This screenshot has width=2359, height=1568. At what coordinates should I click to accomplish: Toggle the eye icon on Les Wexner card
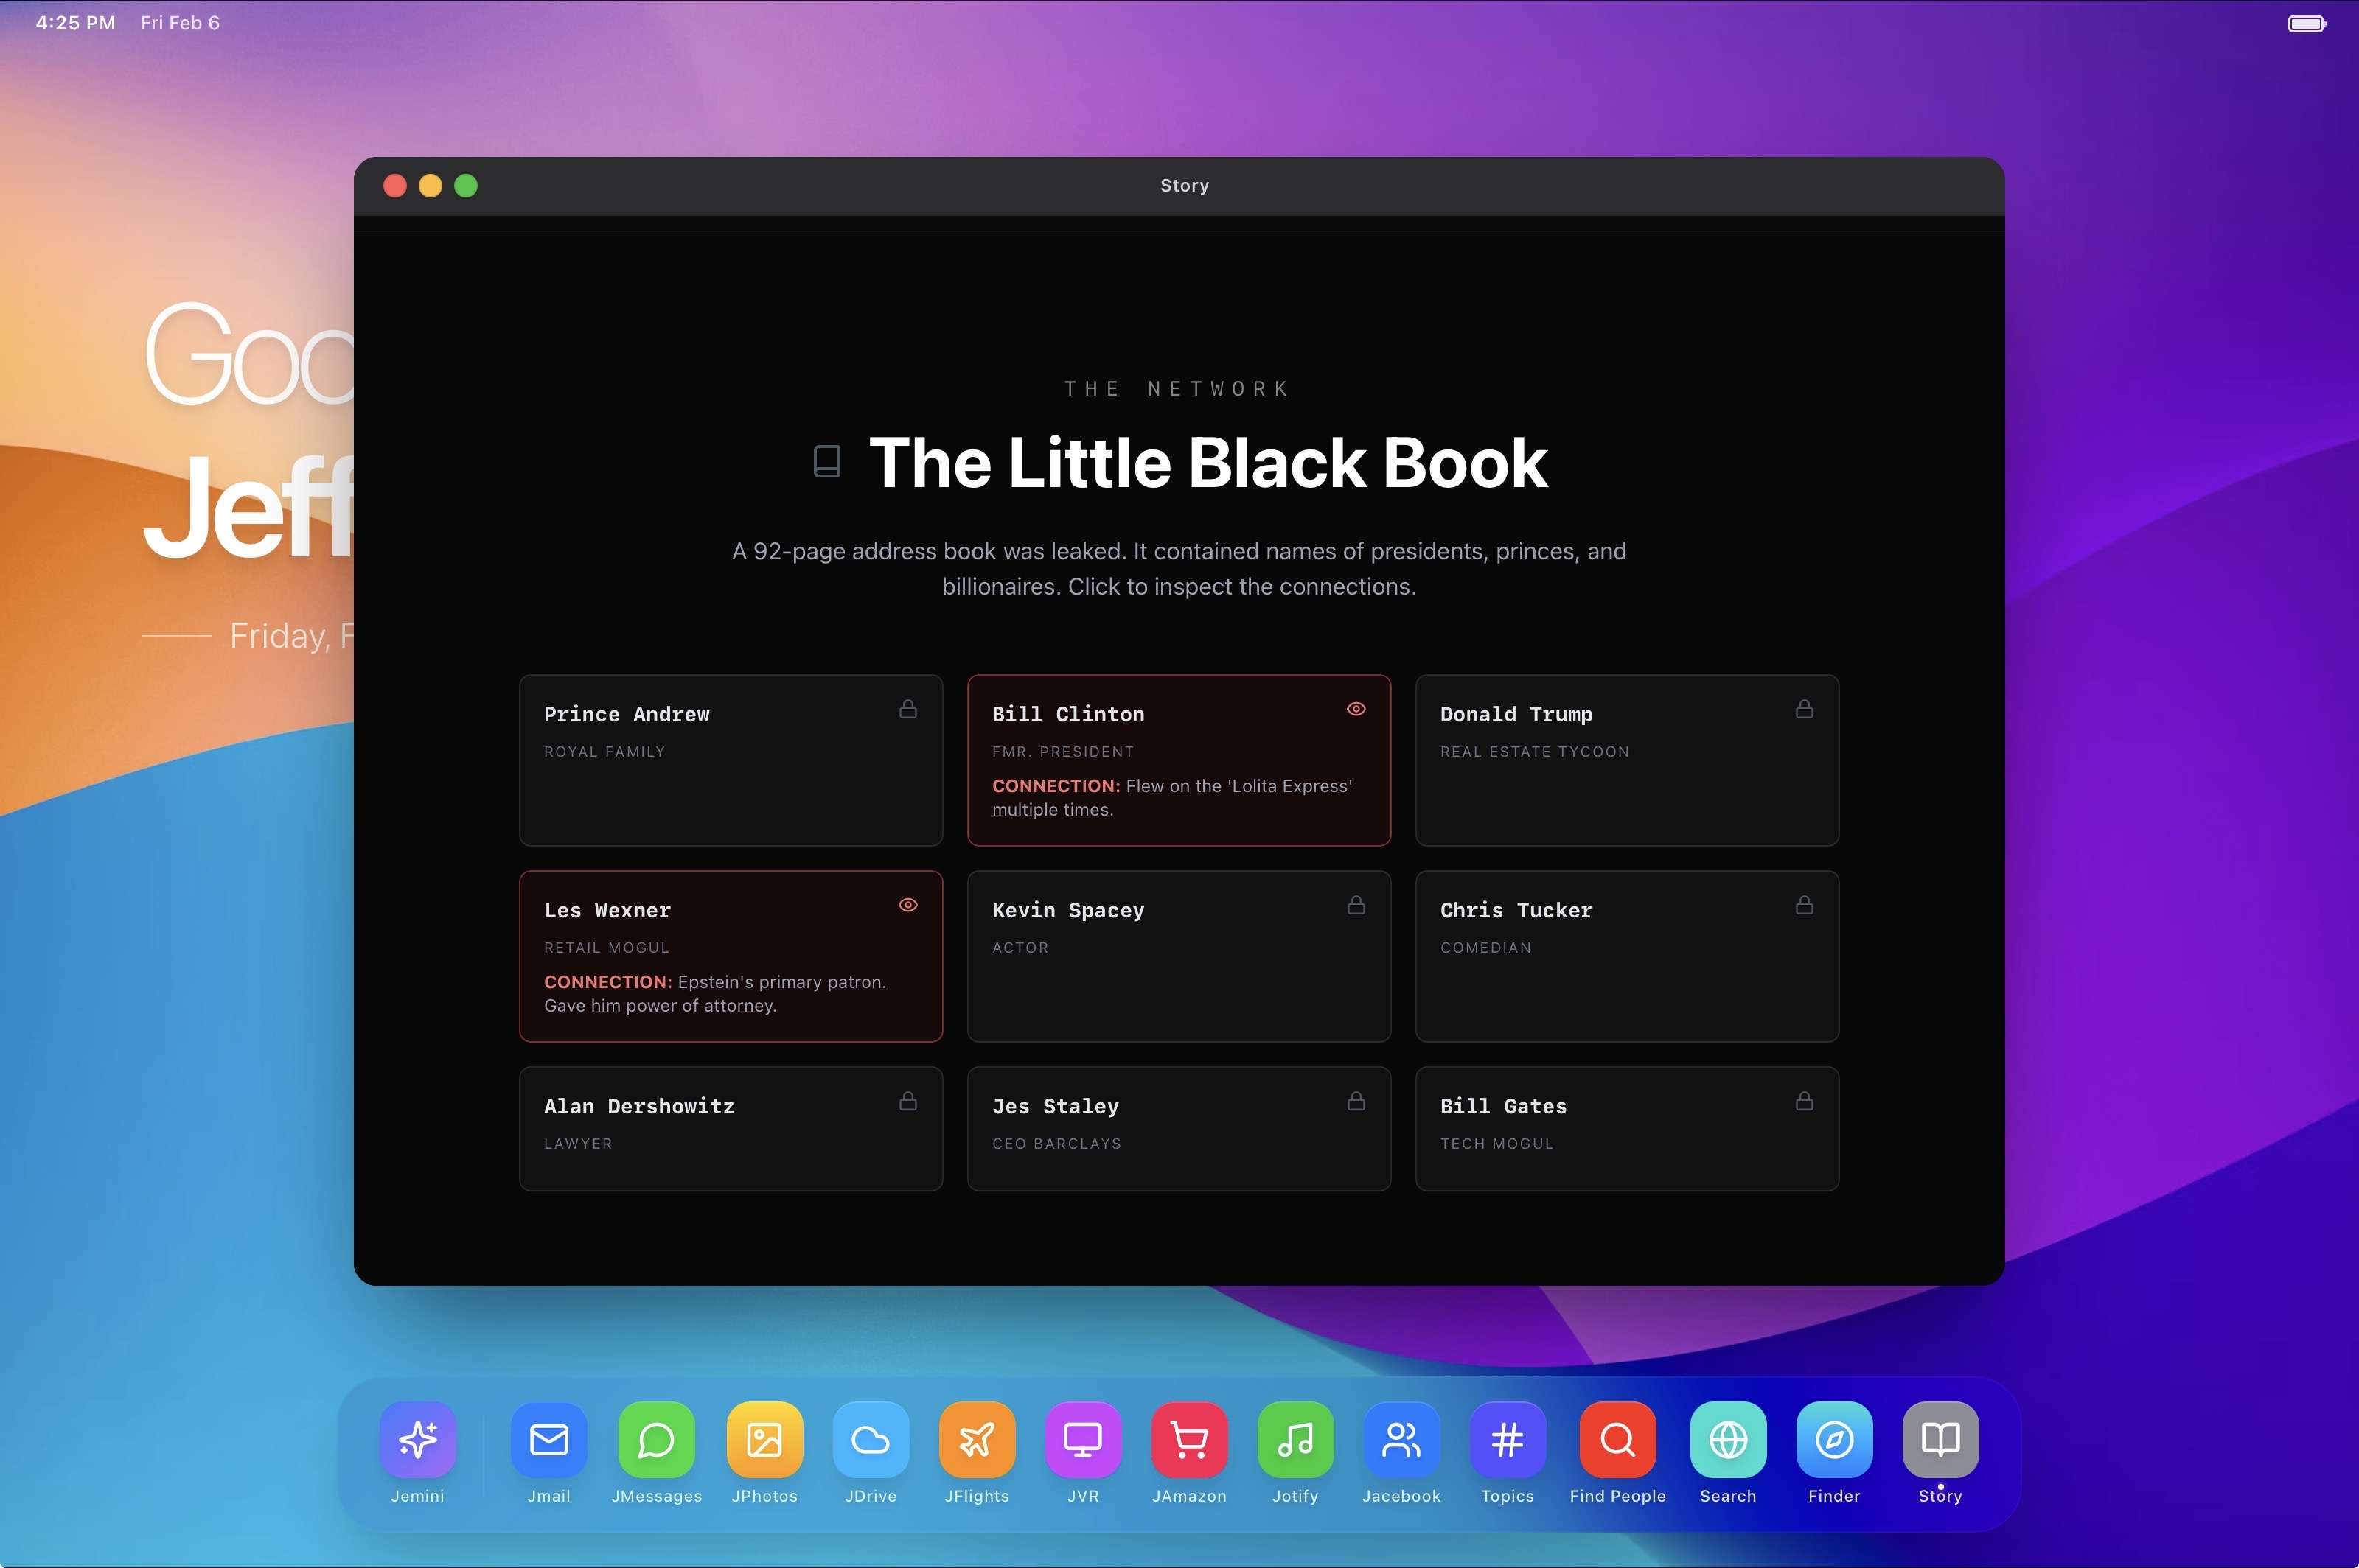click(907, 905)
